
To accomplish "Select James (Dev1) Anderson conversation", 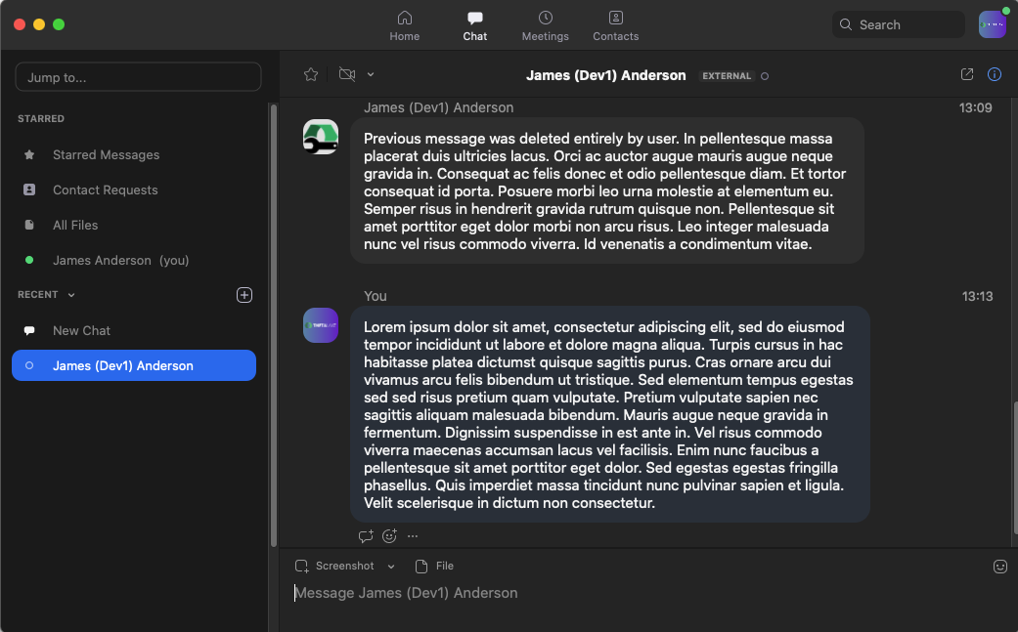I will tap(134, 365).
